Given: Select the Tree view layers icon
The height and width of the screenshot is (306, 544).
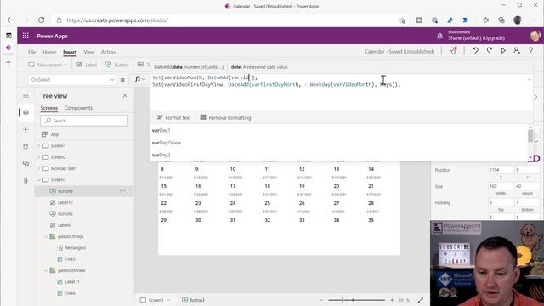Looking at the screenshot, I should coord(25,112).
